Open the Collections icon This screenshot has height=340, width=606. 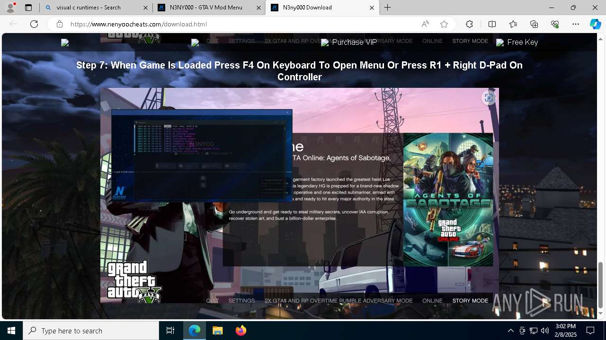coord(534,24)
